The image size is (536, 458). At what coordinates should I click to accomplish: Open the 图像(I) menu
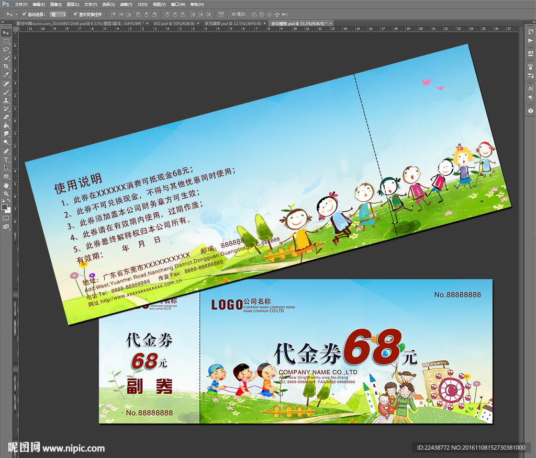tap(55, 4)
